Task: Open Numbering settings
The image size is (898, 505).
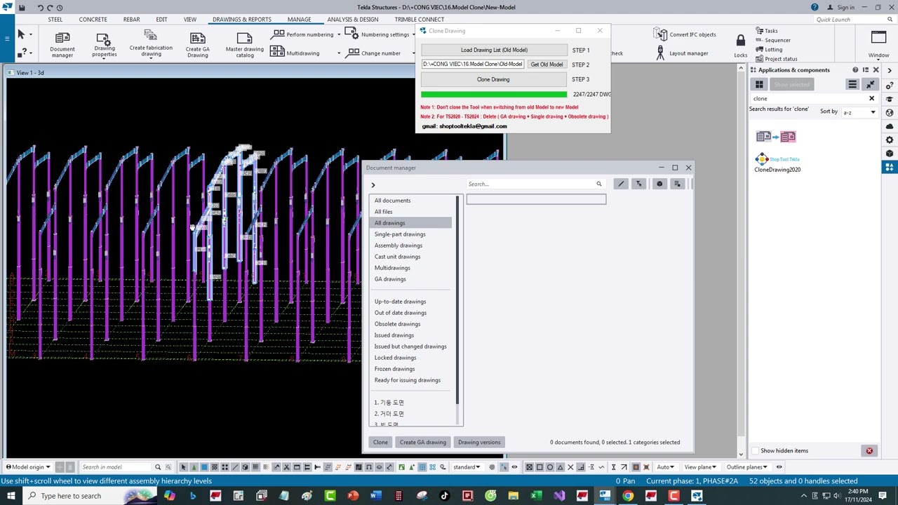Action: [378, 34]
